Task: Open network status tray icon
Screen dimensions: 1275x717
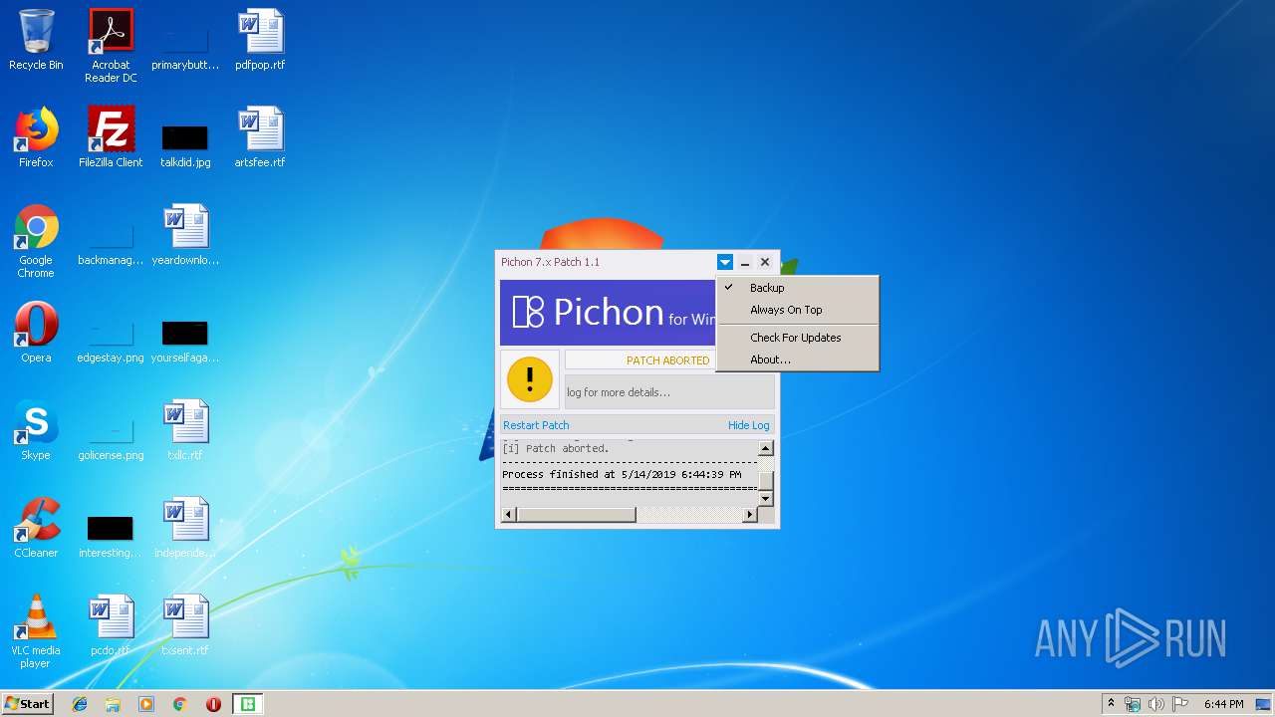Action: (1133, 704)
